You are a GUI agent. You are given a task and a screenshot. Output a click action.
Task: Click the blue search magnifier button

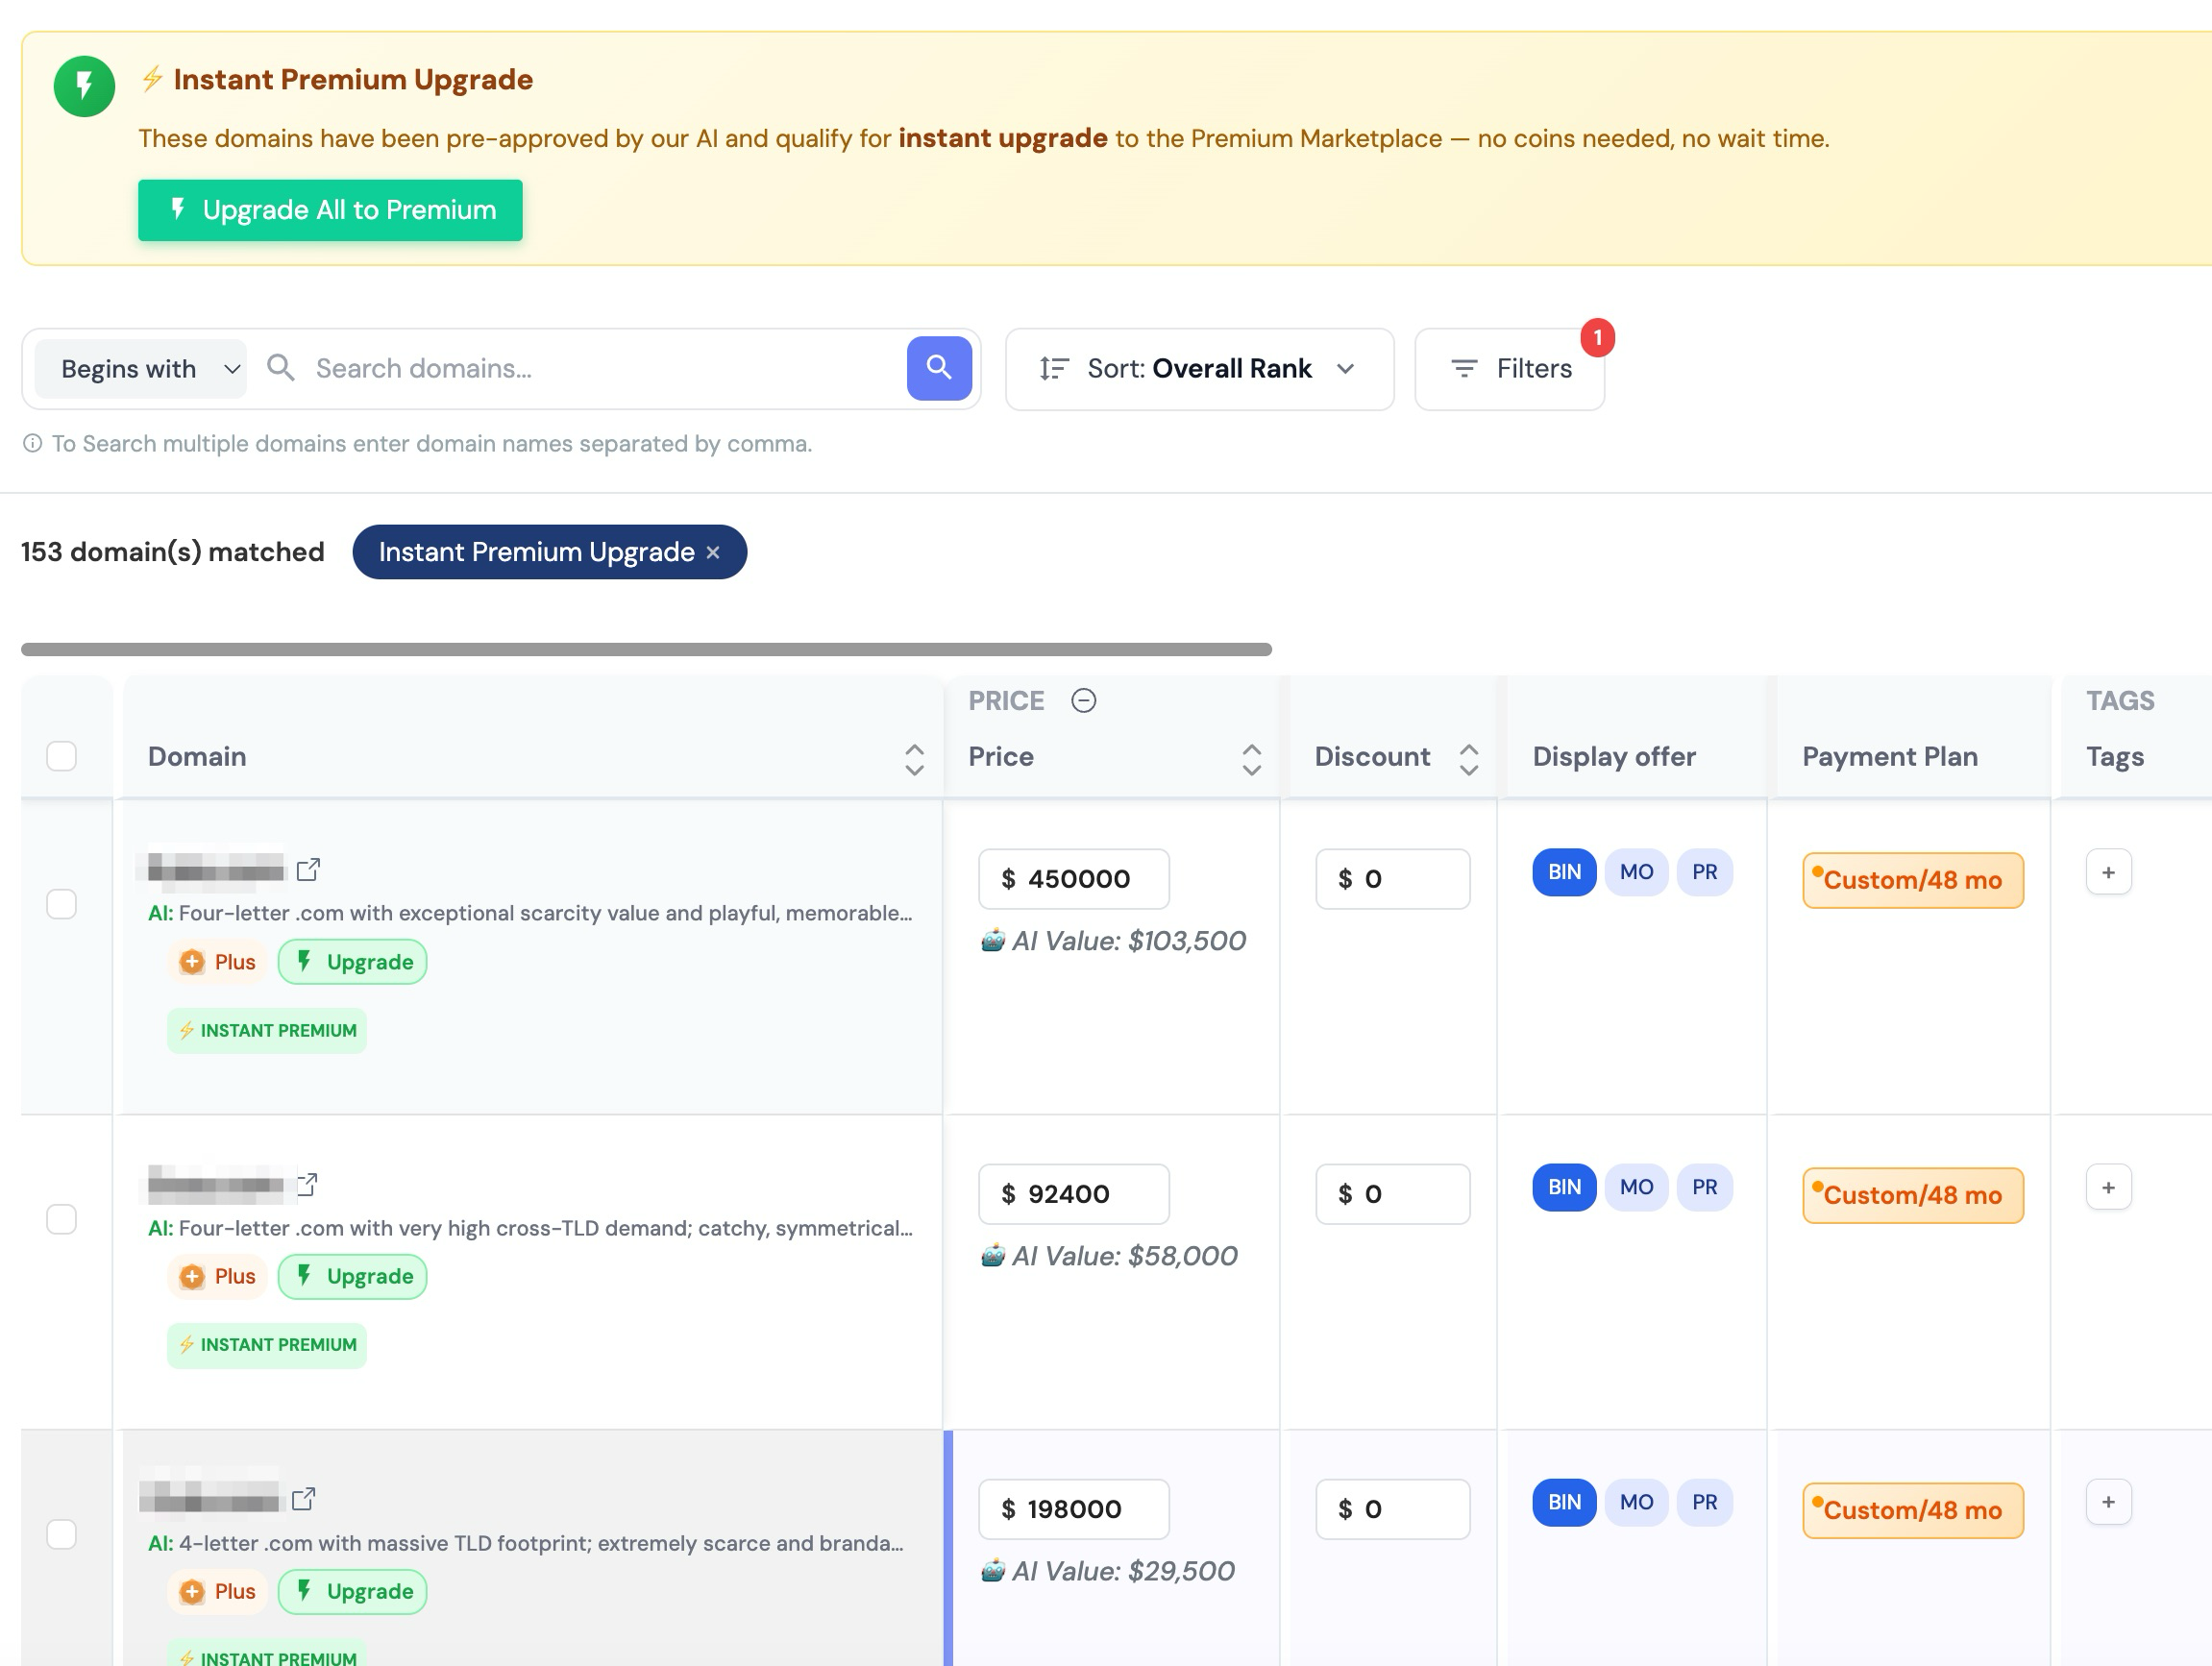point(938,368)
